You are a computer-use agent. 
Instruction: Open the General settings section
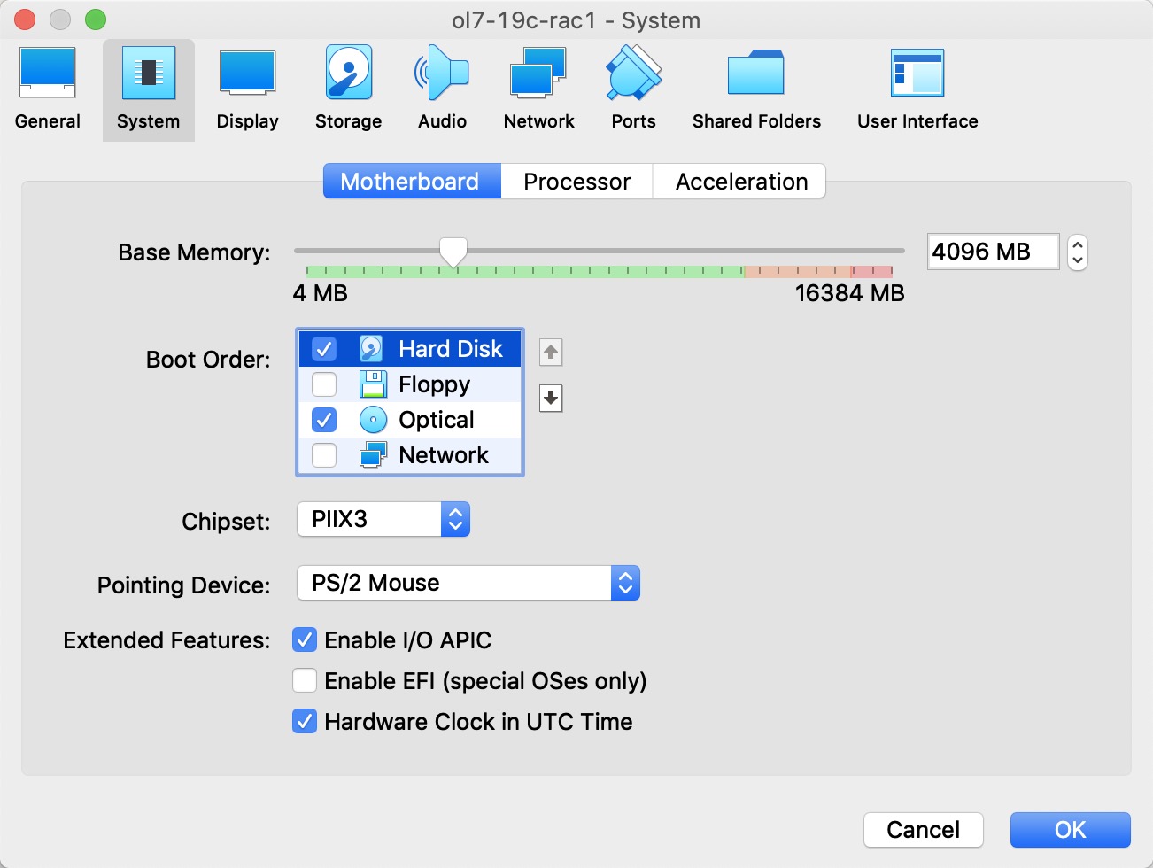pyautogui.click(x=48, y=89)
